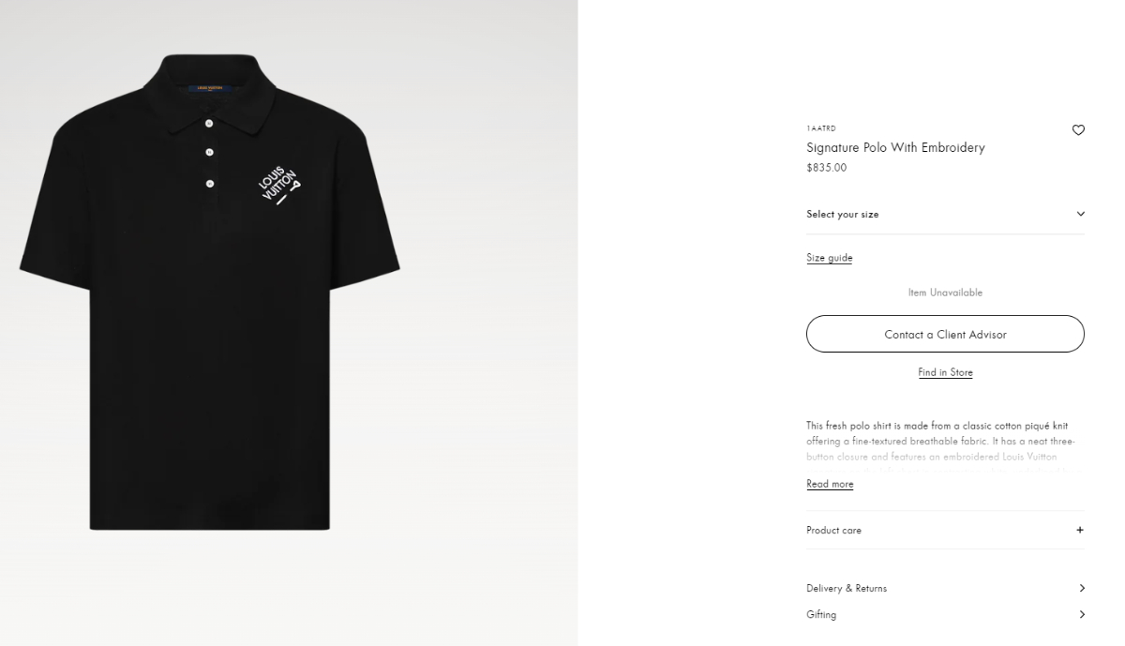Add polo to wishlist with heart icon
Image resolution: width=1125 pixels, height=646 pixels.
(1078, 130)
